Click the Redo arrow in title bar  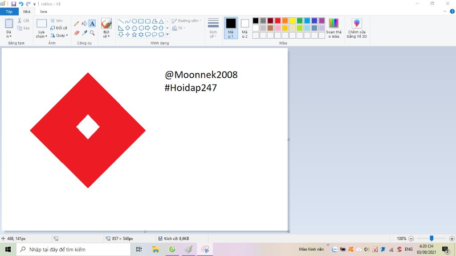click(28, 4)
